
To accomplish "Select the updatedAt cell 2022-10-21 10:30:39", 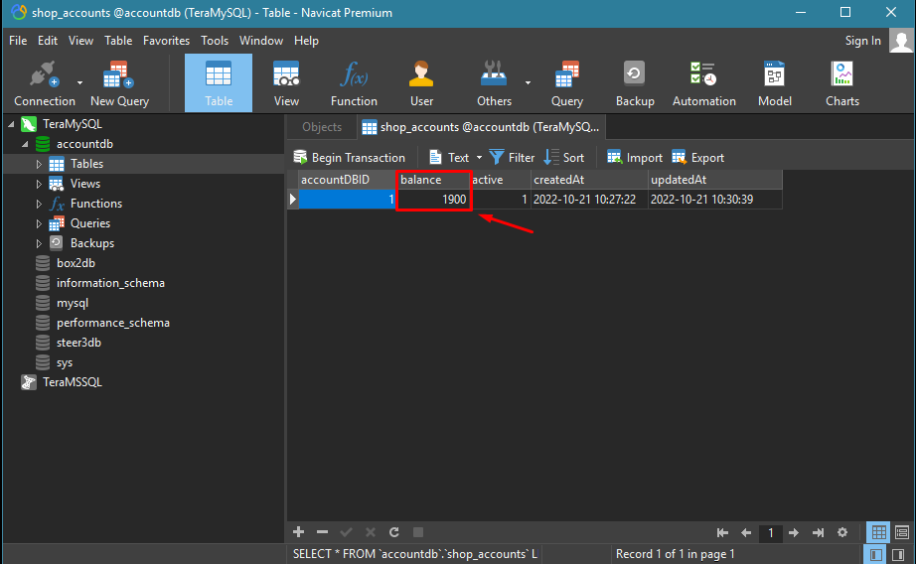I will (715, 200).
